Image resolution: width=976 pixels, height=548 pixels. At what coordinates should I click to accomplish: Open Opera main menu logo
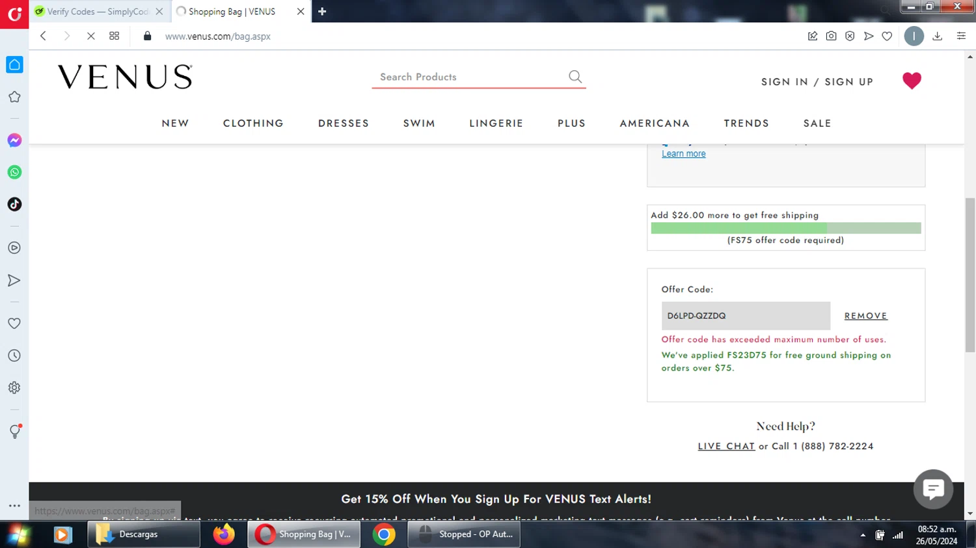[14, 14]
